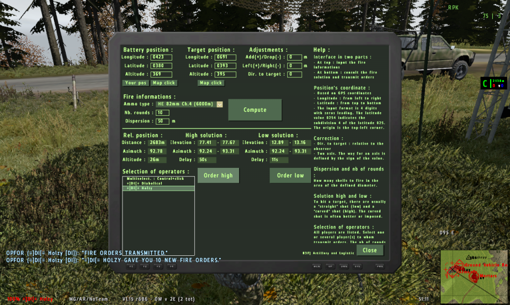The height and width of the screenshot is (305, 510).
Task: Click the Compute button
Action: [255, 110]
